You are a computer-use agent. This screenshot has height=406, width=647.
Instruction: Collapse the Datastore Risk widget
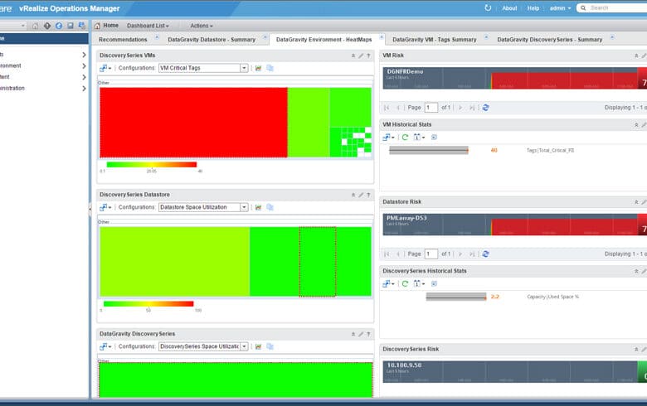[x=636, y=202]
